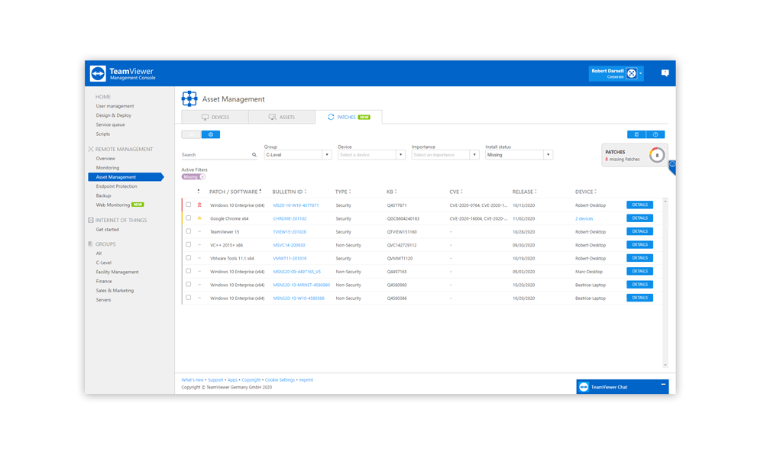The width and height of the screenshot is (764, 458).
Task: Tick the MSNS20-10-W10-4580386 row checkbox
Action: (x=189, y=298)
